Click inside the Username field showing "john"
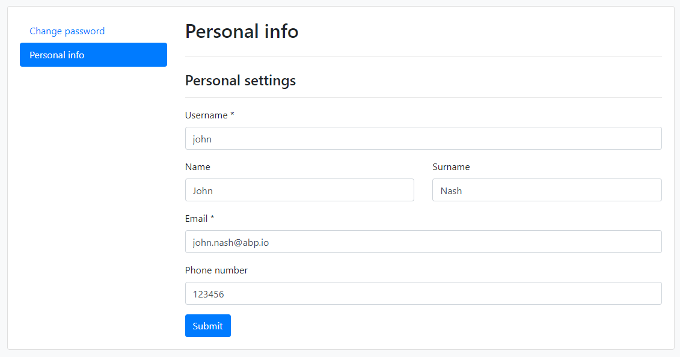680x357 pixels. (423, 138)
